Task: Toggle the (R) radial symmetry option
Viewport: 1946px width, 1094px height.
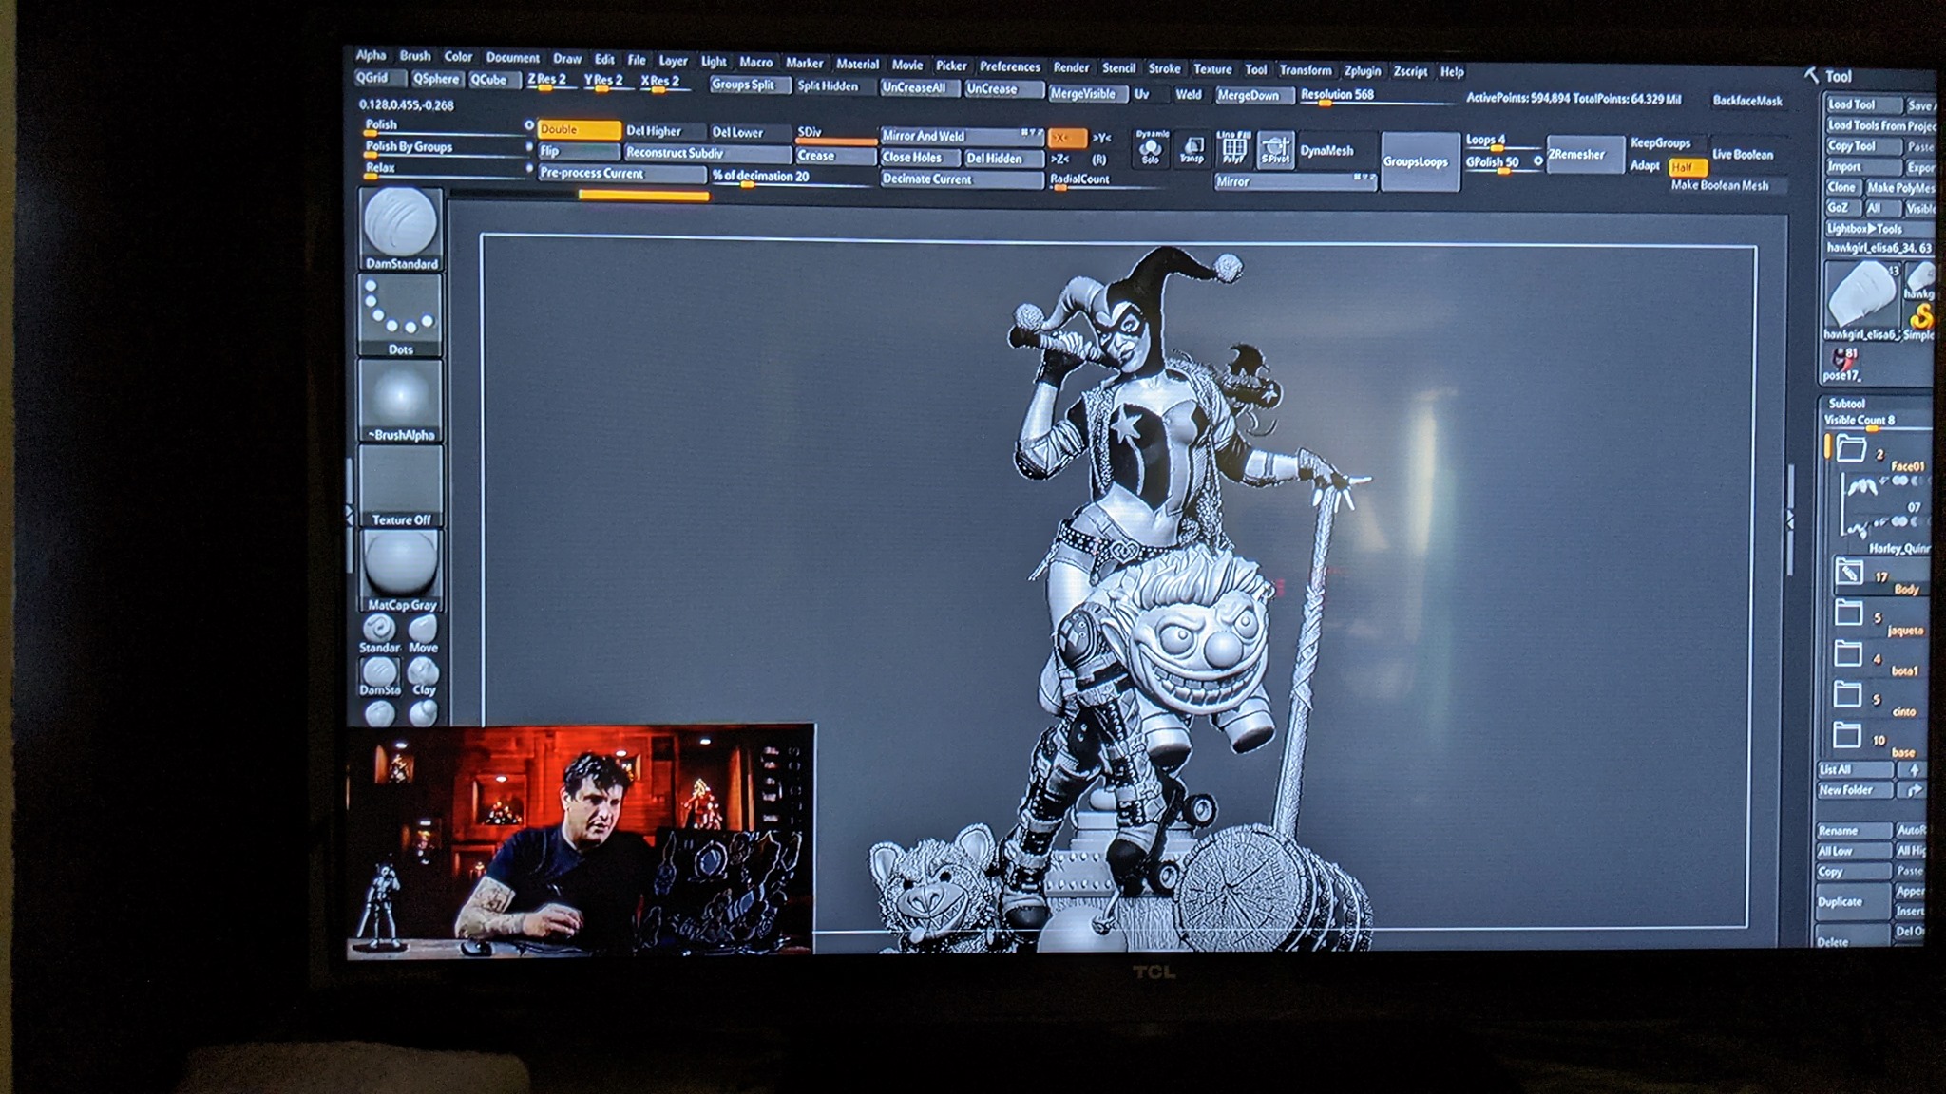Action: pyautogui.click(x=1098, y=160)
